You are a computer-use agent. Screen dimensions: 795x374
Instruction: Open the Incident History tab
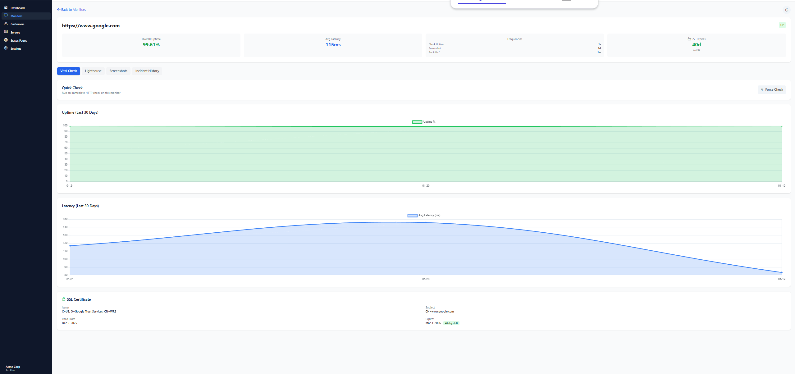[x=147, y=71]
